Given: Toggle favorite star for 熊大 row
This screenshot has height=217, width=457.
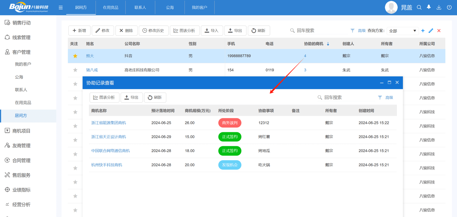Looking at the screenshot, I should point(75,56).
